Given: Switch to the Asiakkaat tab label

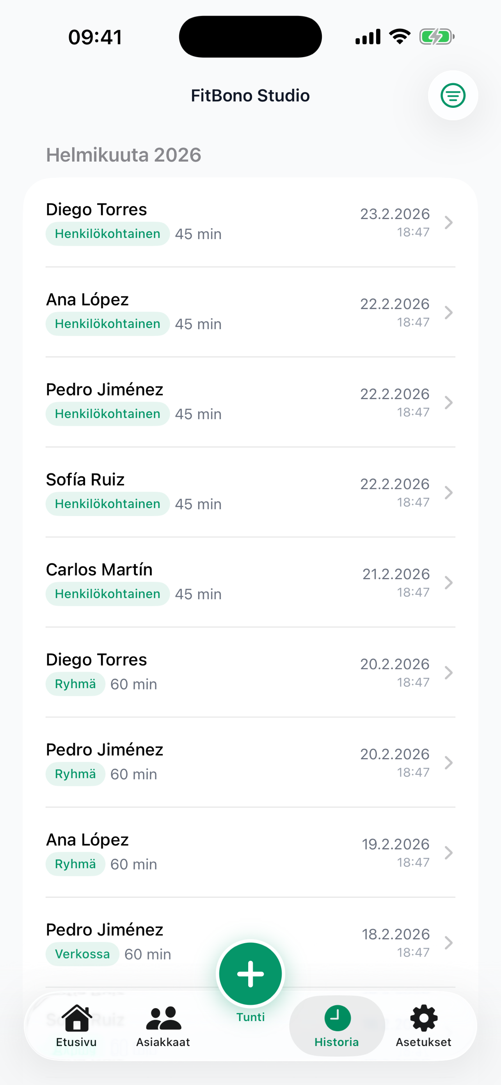Looking at the screenshot, I should 163,1042.
